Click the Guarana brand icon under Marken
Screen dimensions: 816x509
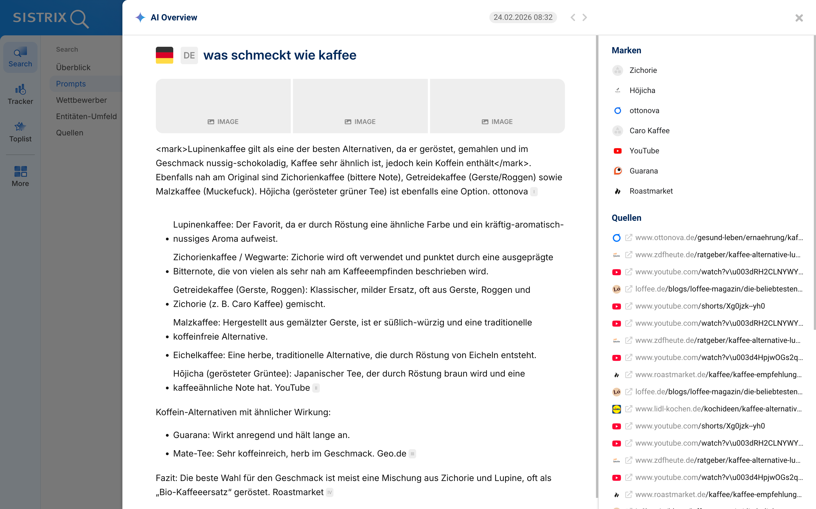coord(617,171)
